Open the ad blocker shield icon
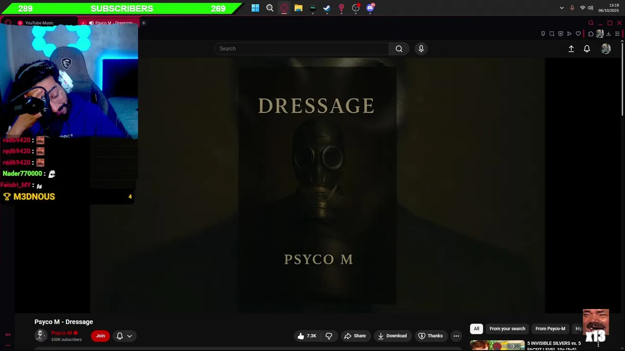Viewport: 625px width, 351px height. [x=561, y=34]
